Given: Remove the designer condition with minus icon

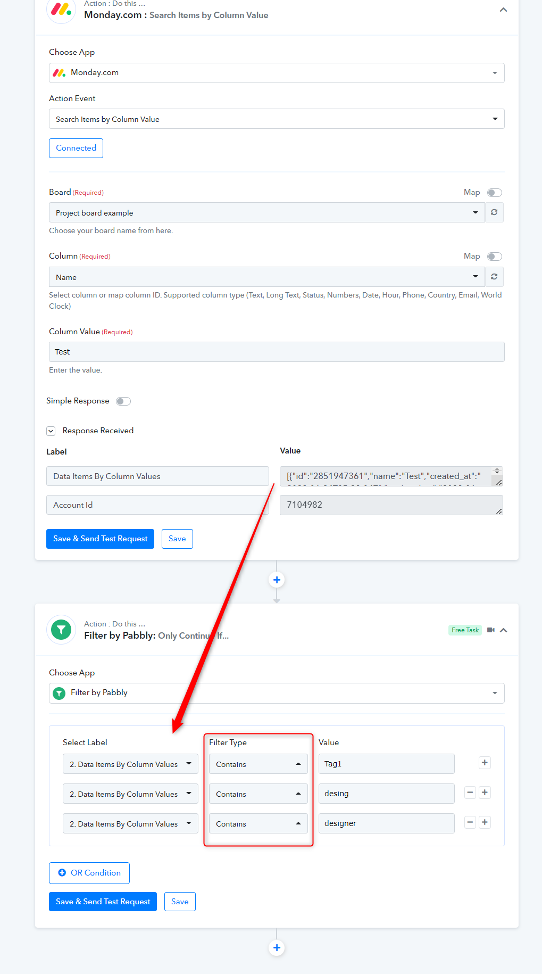Looking at the screenshot, I should pos(470,822).
